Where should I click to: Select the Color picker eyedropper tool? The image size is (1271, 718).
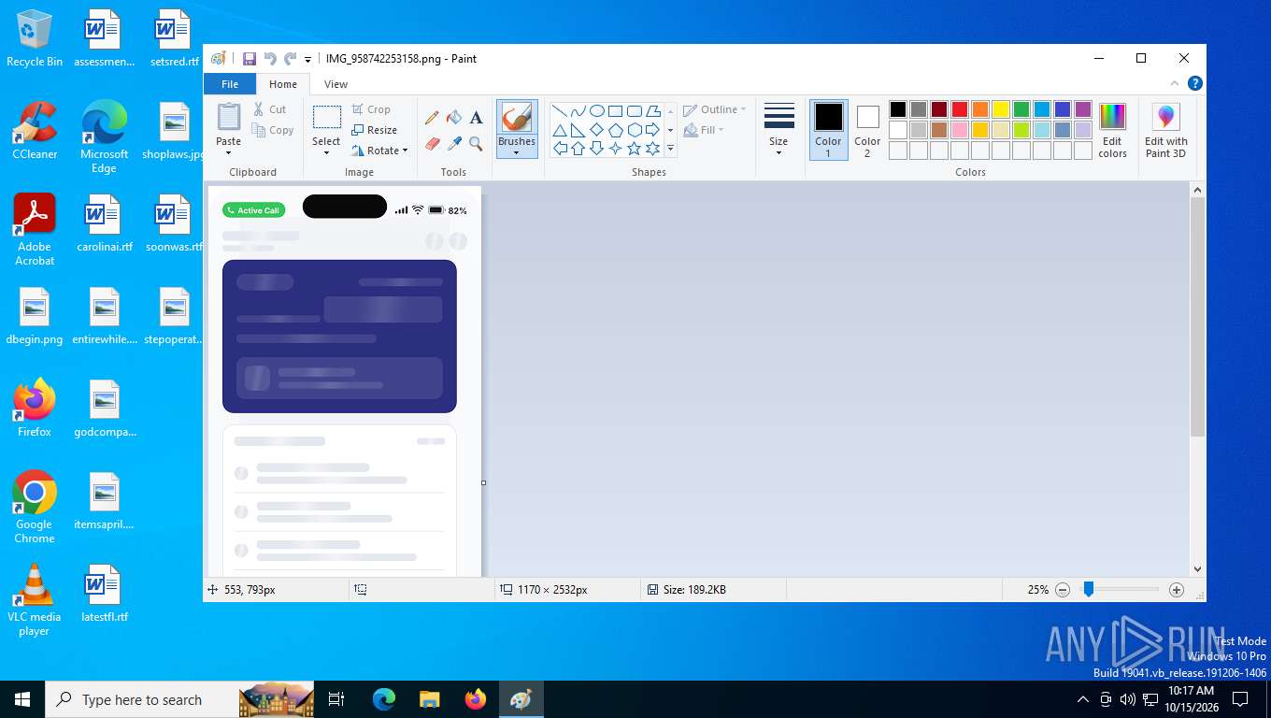tap(454, 143)
